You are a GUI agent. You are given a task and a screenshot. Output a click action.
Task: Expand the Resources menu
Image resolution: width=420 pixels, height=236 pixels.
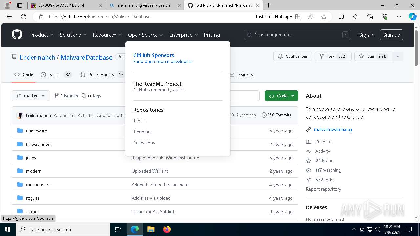click(107, 35)
